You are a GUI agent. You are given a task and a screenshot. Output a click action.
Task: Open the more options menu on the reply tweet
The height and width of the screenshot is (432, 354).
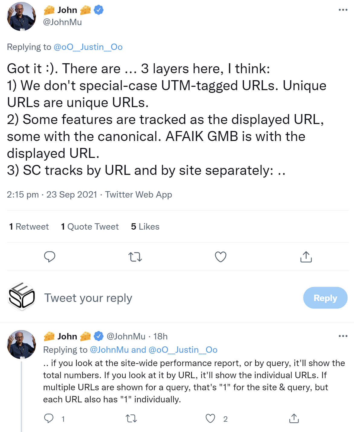point(342,336)
